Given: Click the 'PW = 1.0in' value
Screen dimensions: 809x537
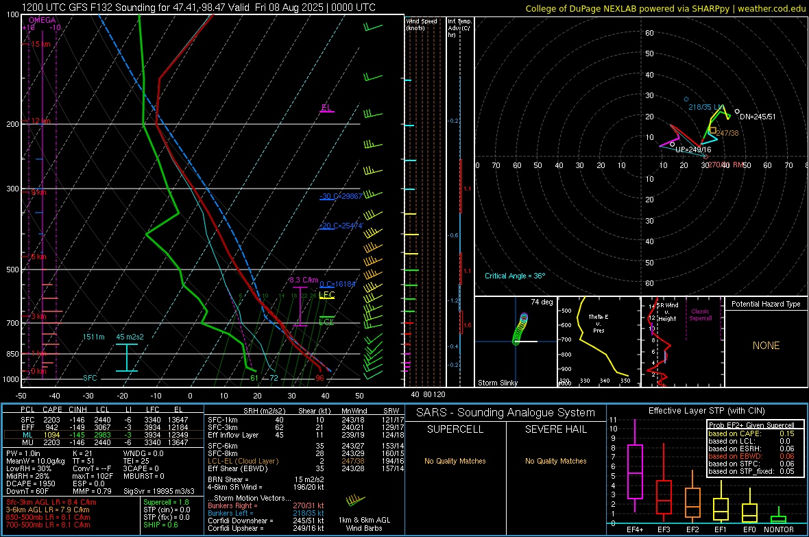Looking at the screenshot, I should [x=23, y=453].
